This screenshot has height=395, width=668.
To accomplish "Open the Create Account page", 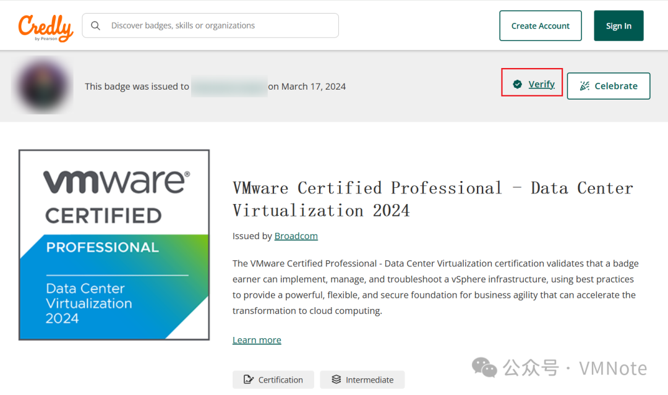I will click(x=540, y=26).
